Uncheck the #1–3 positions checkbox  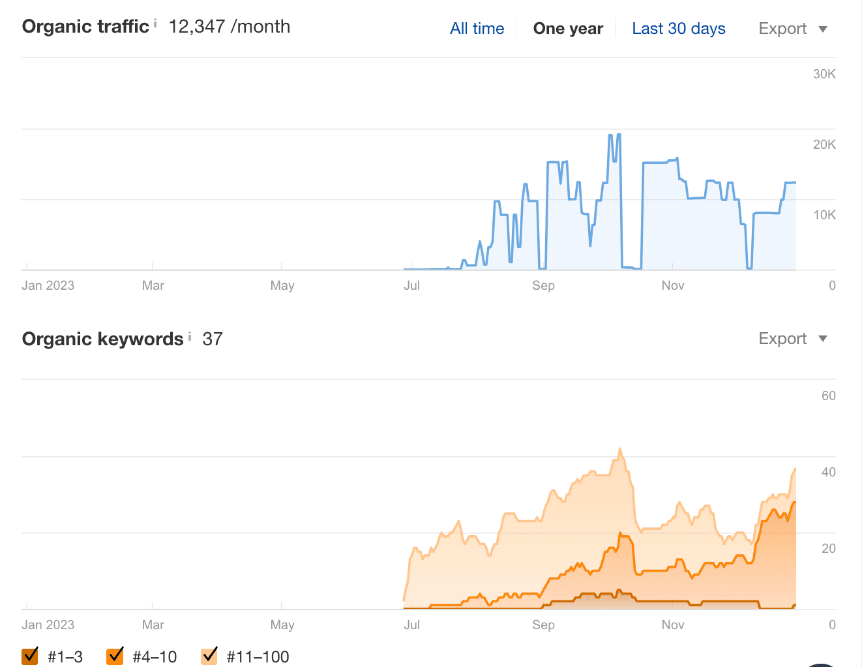pyautogui.click(x=30, y=656)
